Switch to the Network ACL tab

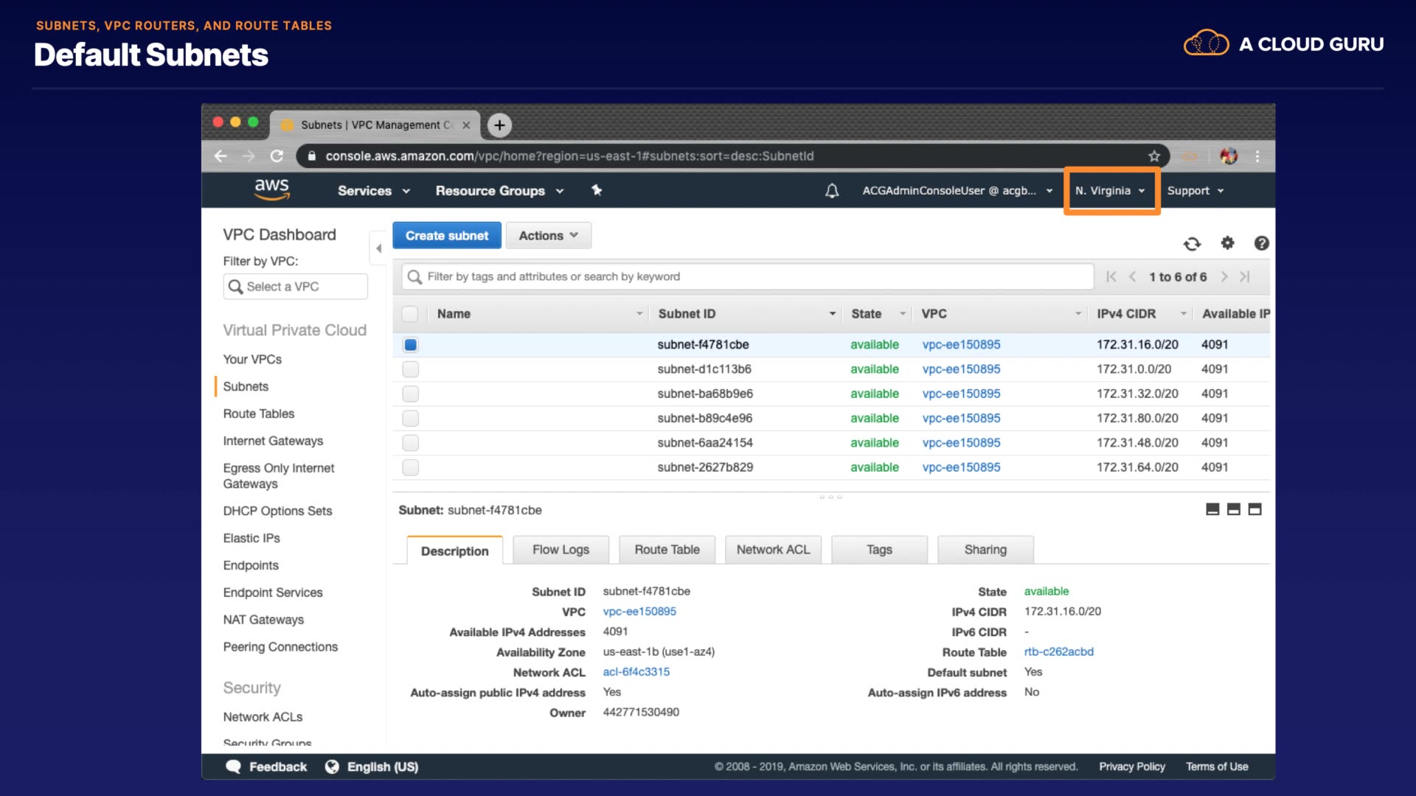click(773, 550)
